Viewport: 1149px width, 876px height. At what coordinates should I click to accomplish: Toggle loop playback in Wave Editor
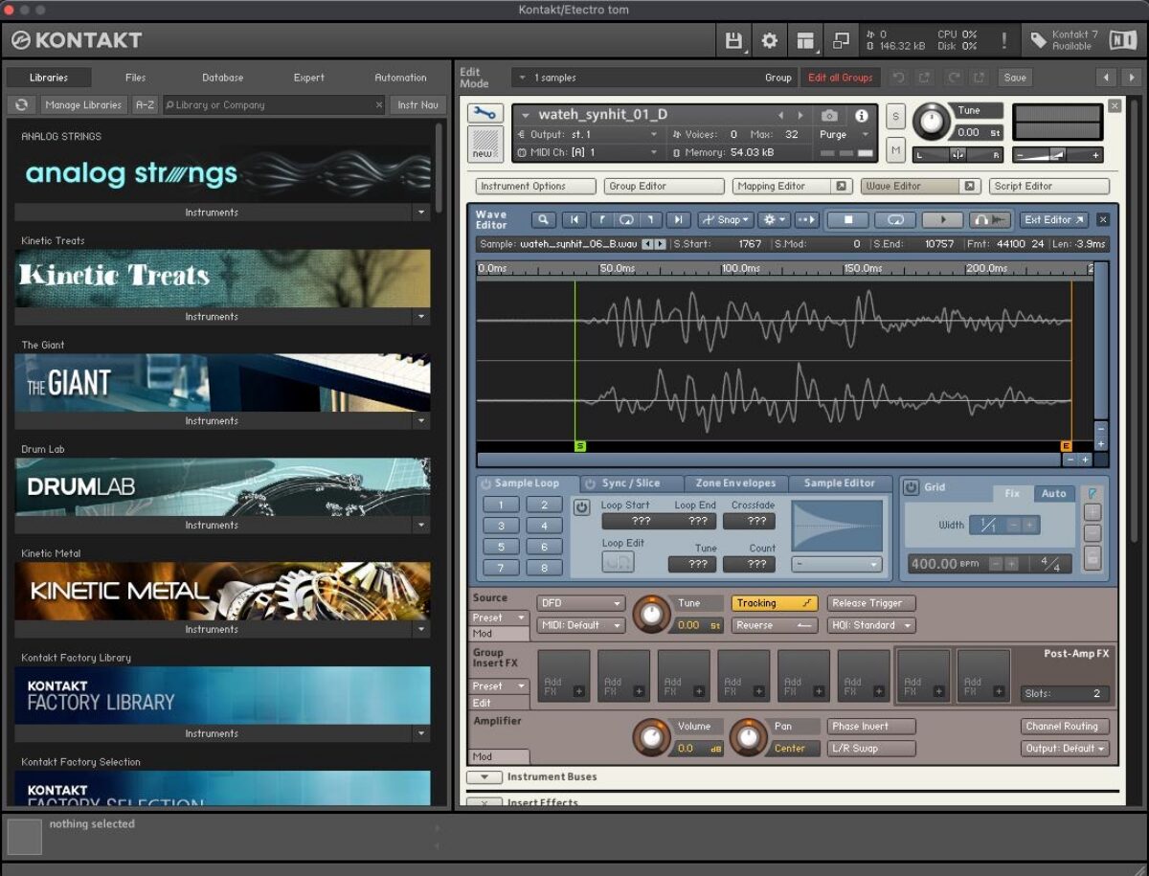[895, 219]
